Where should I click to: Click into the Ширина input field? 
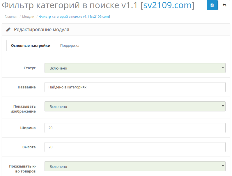coord(135,128)
